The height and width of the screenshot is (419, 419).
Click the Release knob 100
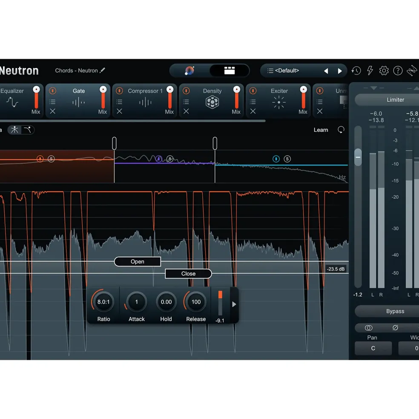click(196, 302)
